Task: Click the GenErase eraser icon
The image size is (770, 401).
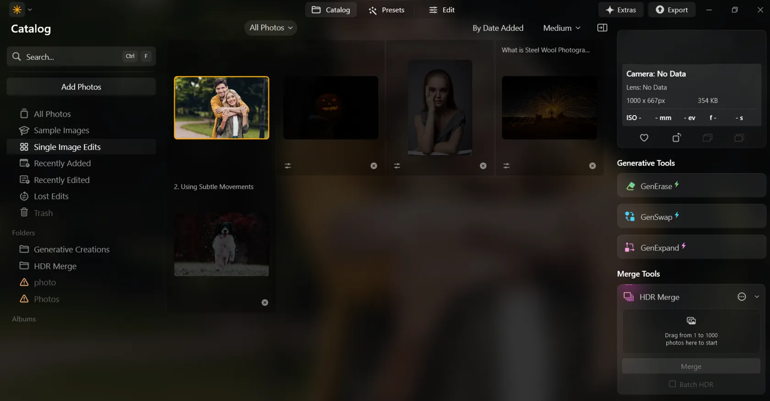Action: coord(631,186)
